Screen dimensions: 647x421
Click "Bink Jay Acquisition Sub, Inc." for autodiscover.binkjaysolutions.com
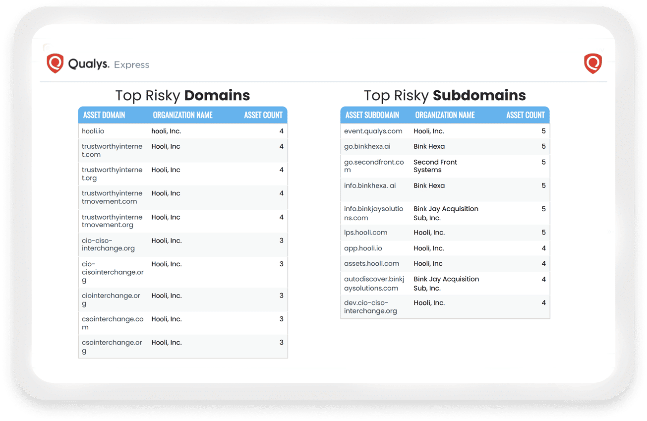pos(446,284)
